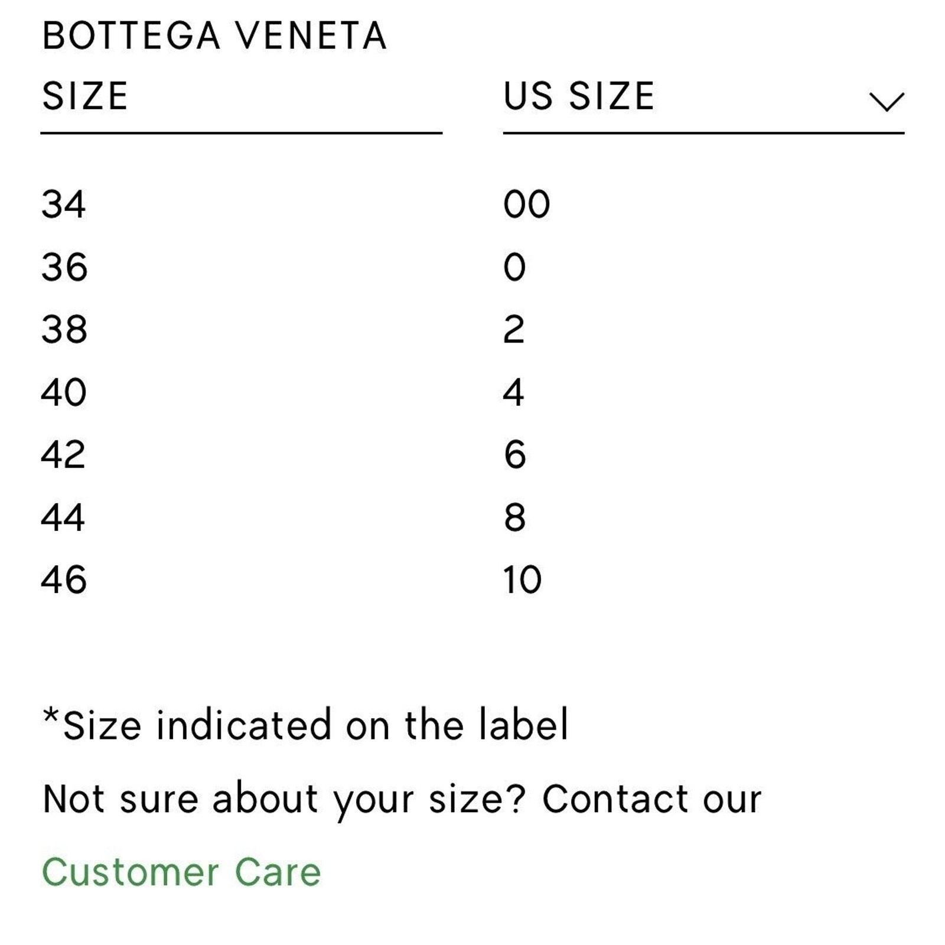Click the US SIZE dropdown chevron arrow
The width and height of the screenshot is (945, 945).
click(886, 102)
